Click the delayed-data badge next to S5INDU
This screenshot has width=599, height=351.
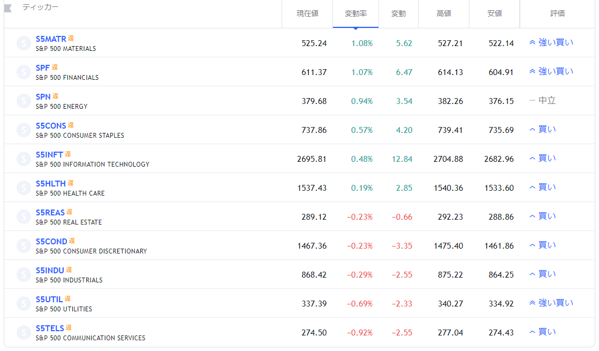(69, 270)
